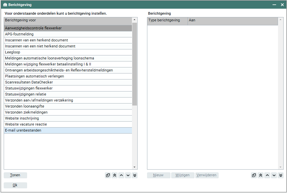The image size is (287, 193).
Task: Move down one row in Berichtgeving panel
Action: [x=274, y=175]
